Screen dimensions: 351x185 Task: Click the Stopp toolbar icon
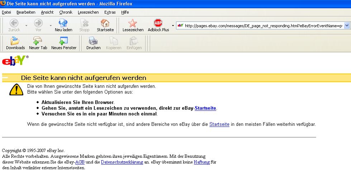click(x=84, y=23)
